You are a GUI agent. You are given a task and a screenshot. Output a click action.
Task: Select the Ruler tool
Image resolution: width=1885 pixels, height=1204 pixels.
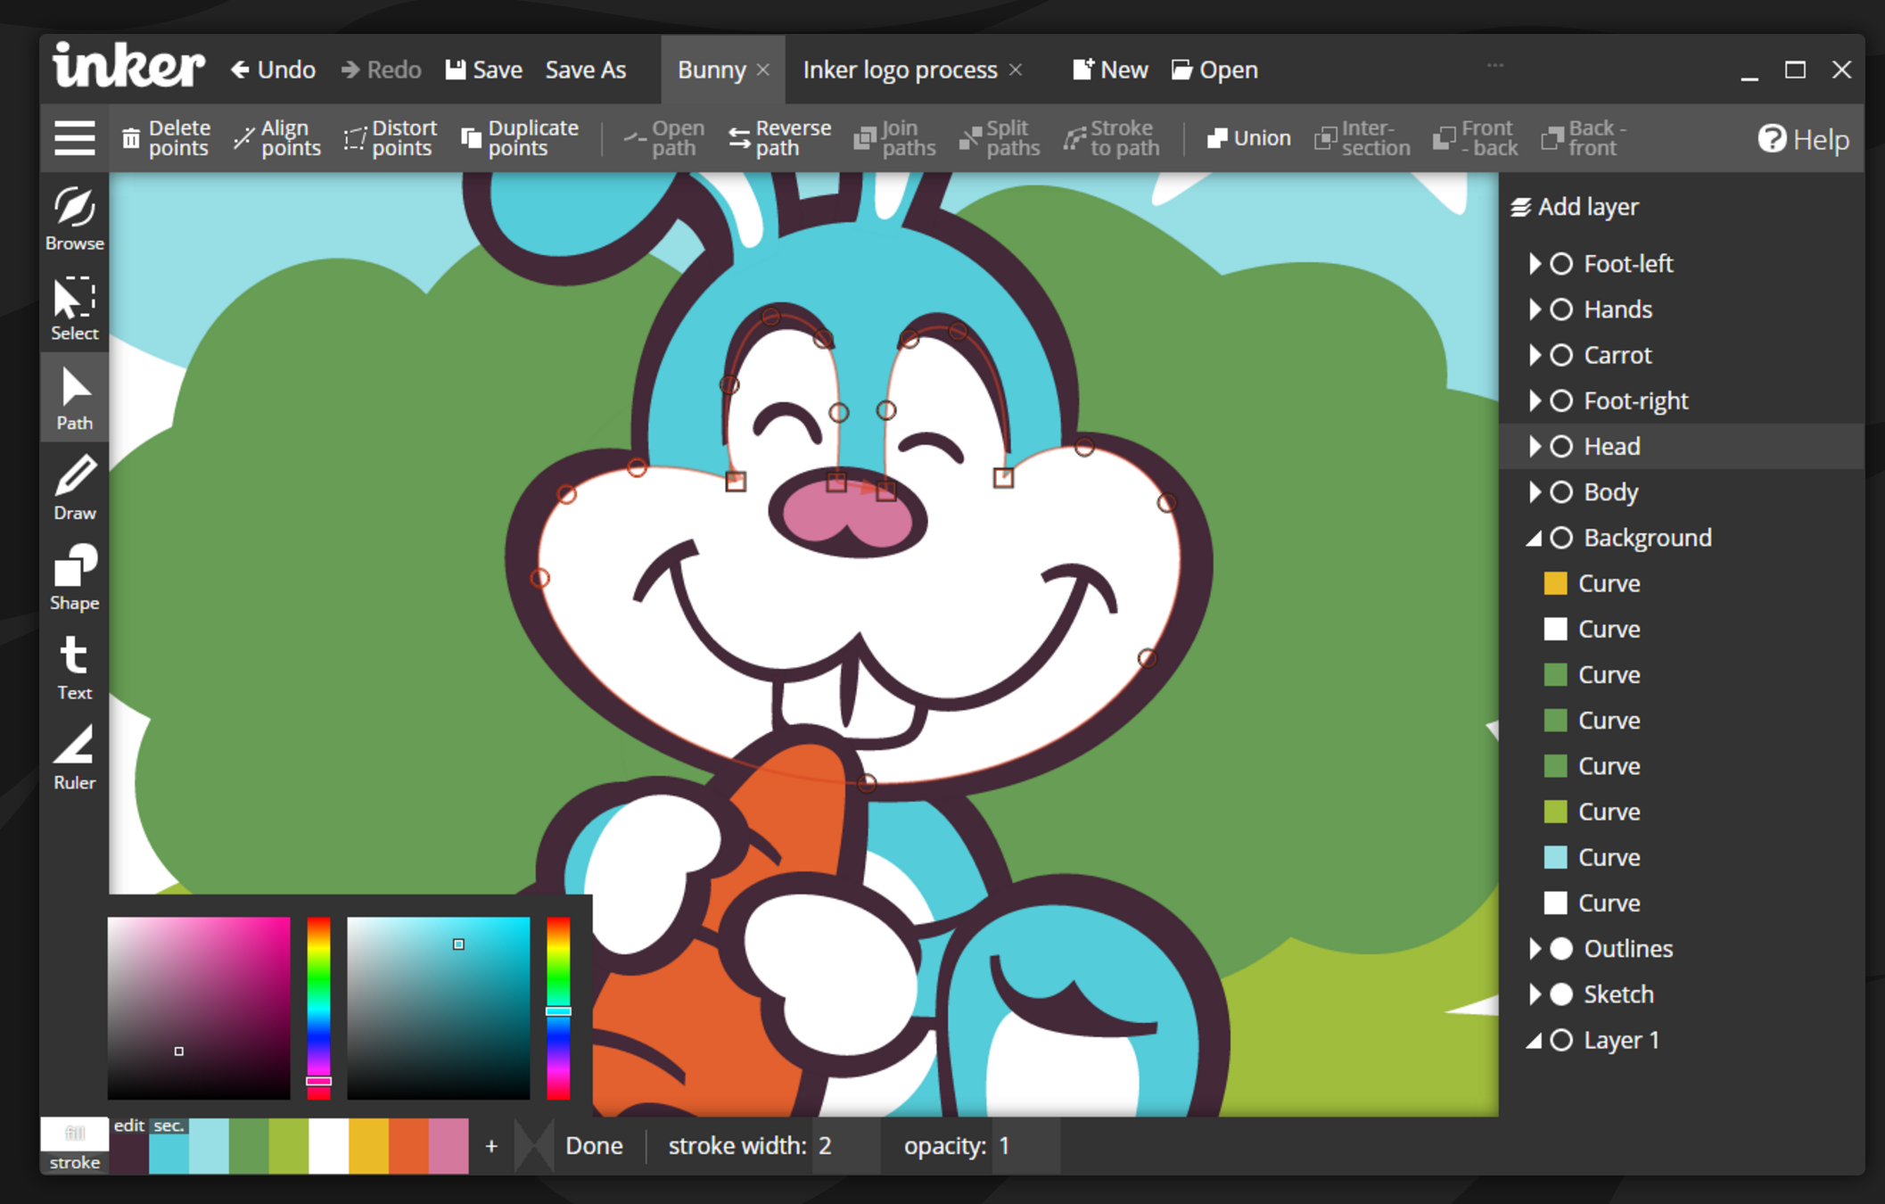[x=74, y=757]
